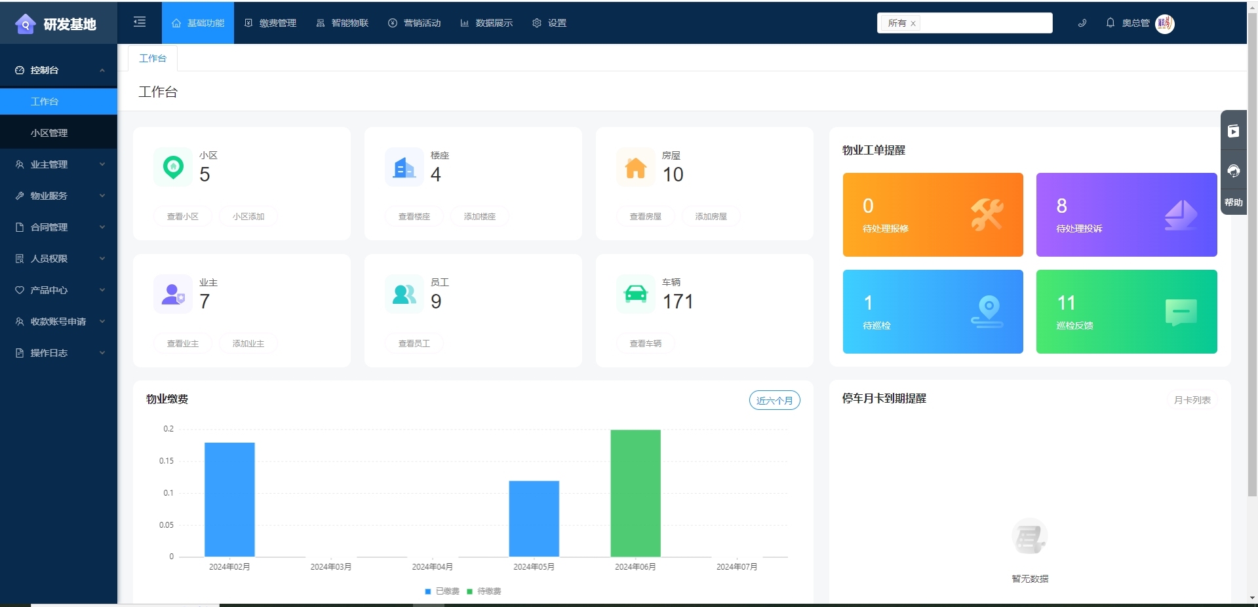The width and height of the screenshot is (1258, 607).
Task: Click the teal people icon for 员工
Action: click(x=404, y=294)
